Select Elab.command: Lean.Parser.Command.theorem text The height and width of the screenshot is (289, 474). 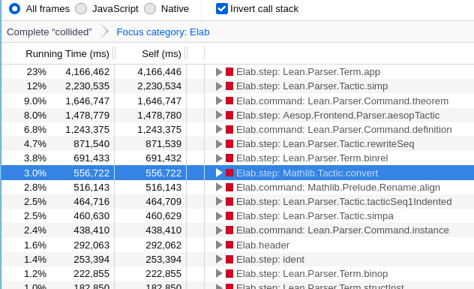click(x=342, y=101)
